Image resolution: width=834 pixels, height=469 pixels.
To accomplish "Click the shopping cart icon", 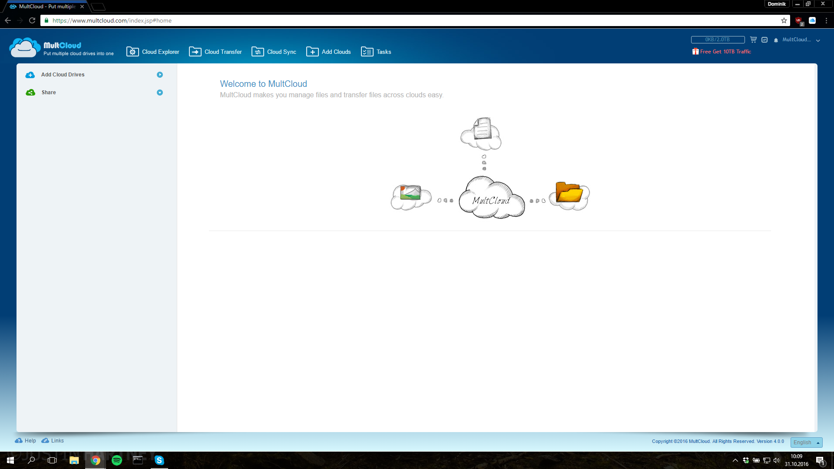I will [x=753, y=40].
